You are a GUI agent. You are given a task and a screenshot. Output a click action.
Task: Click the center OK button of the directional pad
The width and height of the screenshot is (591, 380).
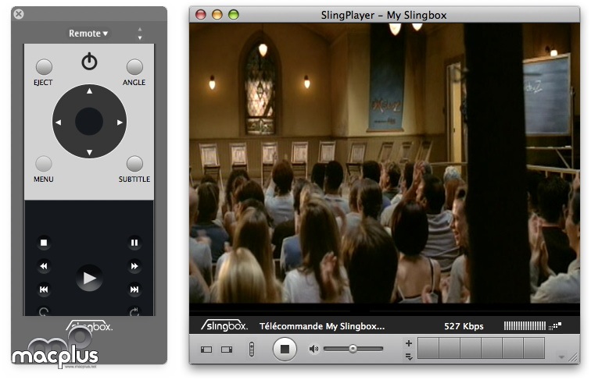89,122
